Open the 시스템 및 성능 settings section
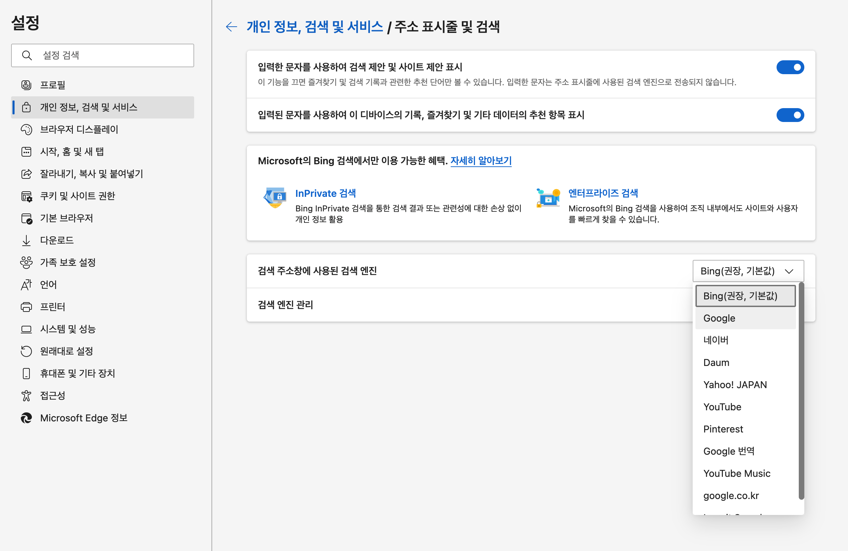Screen dimensions: 848x551 68,329
